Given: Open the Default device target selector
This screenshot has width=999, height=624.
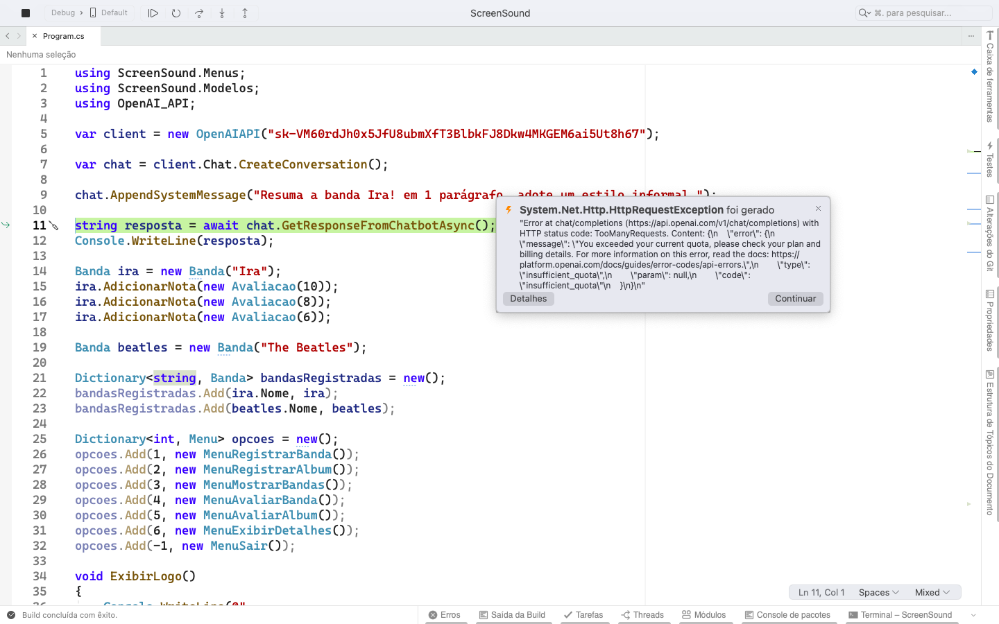Looking at the screenshot, I should click(109, 12).
